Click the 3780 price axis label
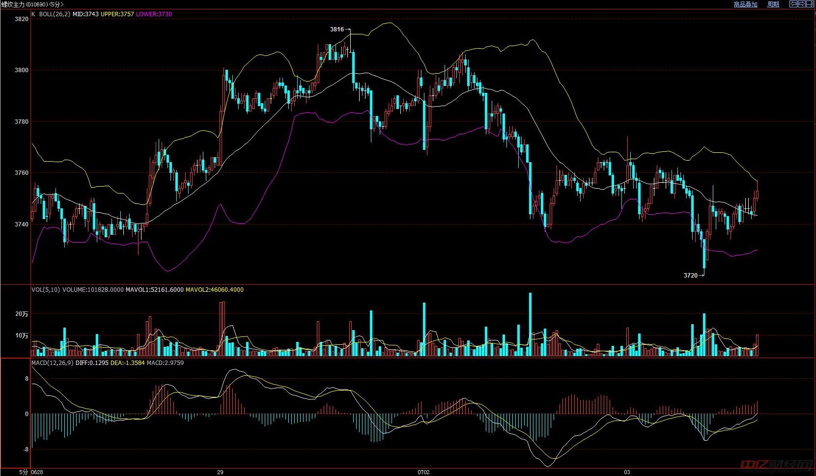 [22, 121]
